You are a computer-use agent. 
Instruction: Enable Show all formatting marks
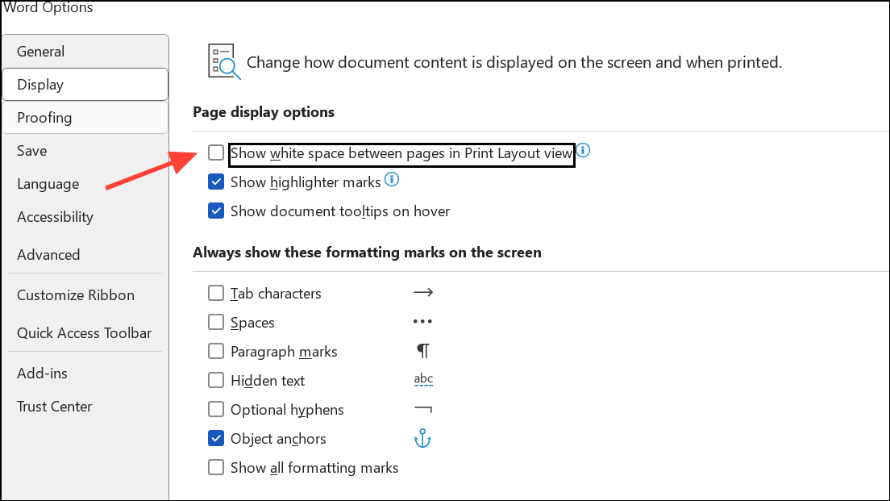(216, 467)
